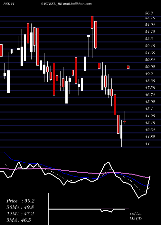Screen dimensions: 161x225
Task: Click the 52.48 price axis label
Action: (x=150, y=46)
